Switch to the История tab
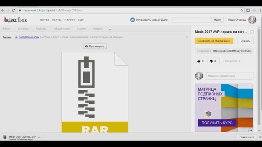262x147 pixels. click(97, 29)
